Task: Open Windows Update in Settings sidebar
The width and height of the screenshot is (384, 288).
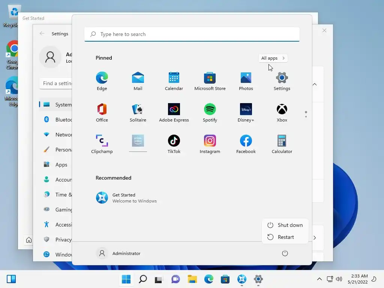Action: pos(55,255)
